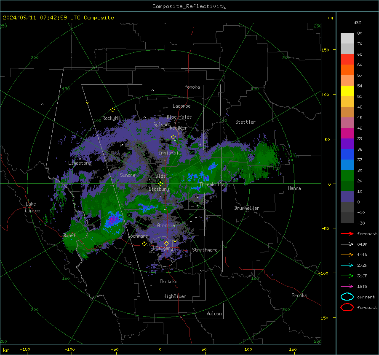Click the yellow diamond marker near RockyMH
This screenshot has height=355, width=379.
point(112,110)
